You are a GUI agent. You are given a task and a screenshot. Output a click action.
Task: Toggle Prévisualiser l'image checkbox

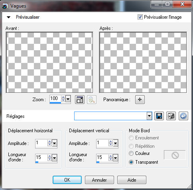coord(140,17)
